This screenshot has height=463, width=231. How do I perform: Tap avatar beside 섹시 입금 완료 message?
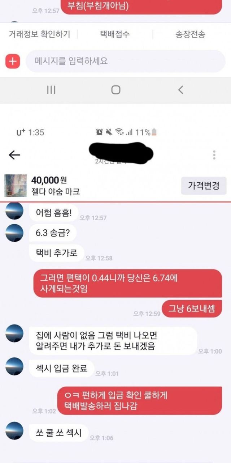[x=14, y=366]
